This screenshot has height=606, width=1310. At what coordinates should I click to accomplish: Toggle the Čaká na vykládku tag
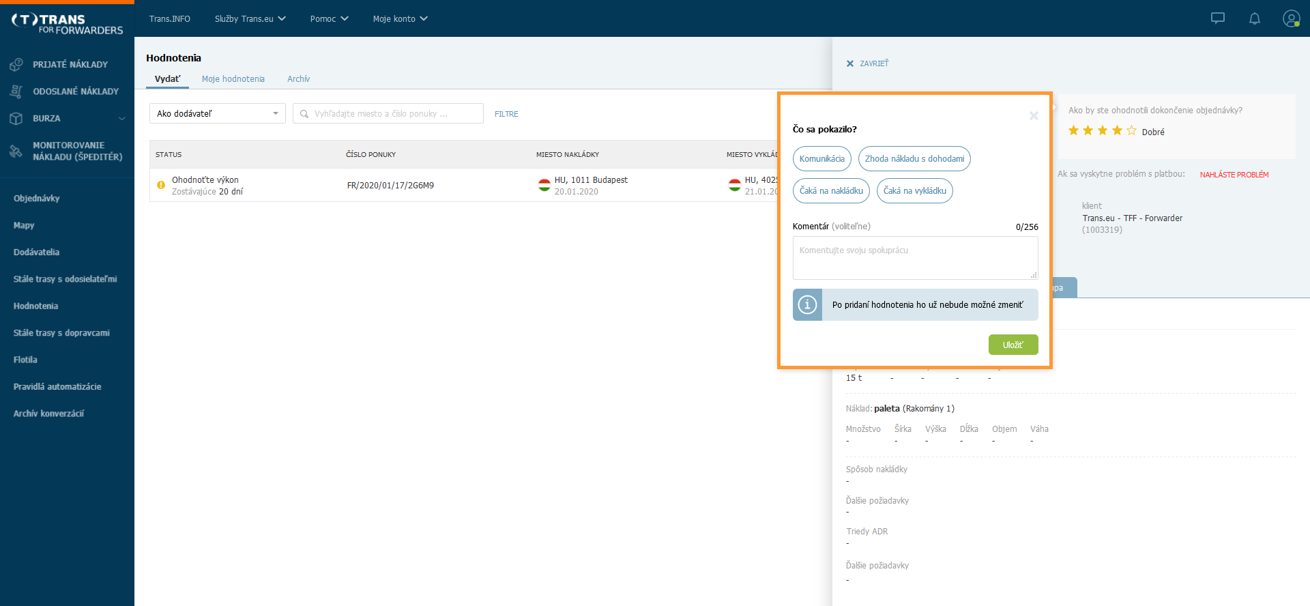[915, 191]
